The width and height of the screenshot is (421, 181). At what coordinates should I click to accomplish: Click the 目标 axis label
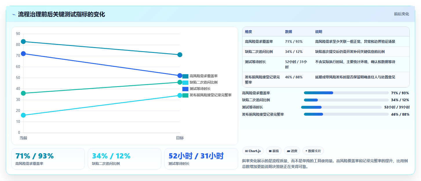coord(180,138)
